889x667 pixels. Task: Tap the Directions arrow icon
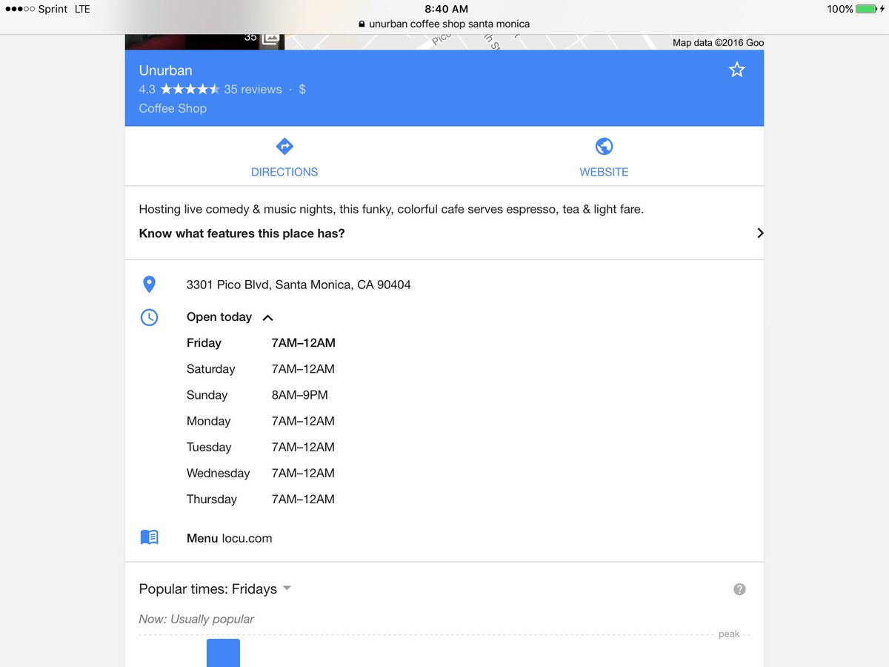(284, 146)
